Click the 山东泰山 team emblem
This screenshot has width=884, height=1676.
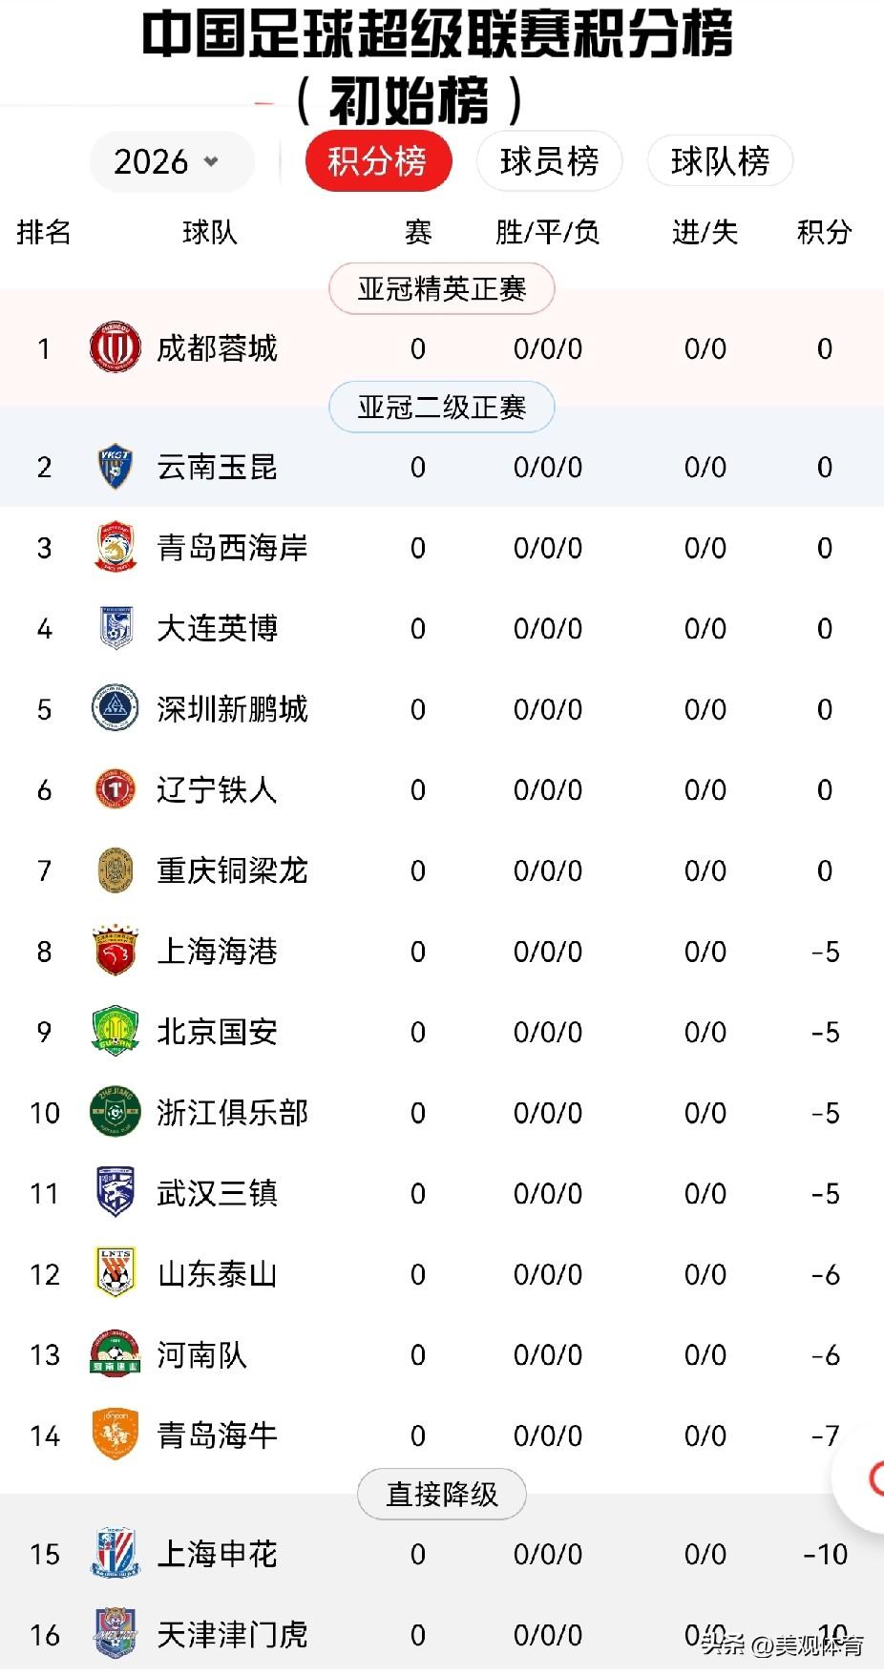[116, 1273]
